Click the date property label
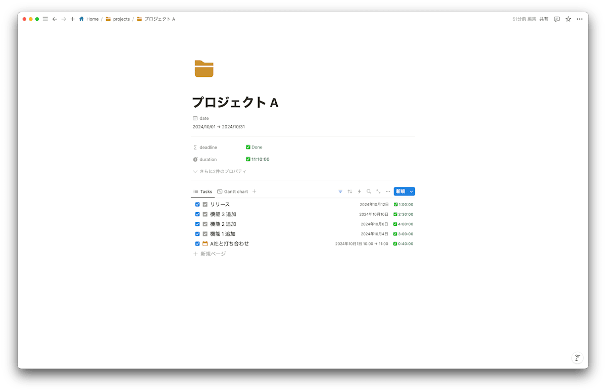The image size is (606, 392). click(x=200, y=118)
